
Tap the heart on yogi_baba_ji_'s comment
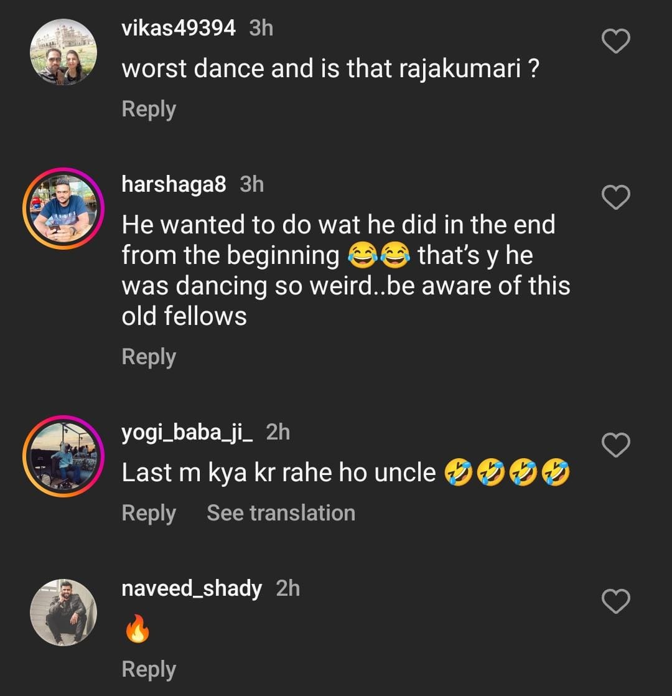click(x=616, y=444)
